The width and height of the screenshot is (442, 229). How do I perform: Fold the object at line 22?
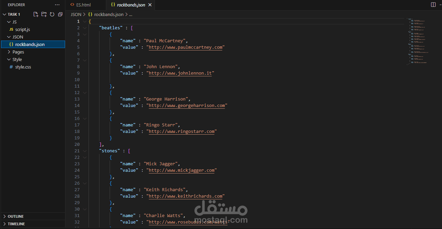click(85, 157)
